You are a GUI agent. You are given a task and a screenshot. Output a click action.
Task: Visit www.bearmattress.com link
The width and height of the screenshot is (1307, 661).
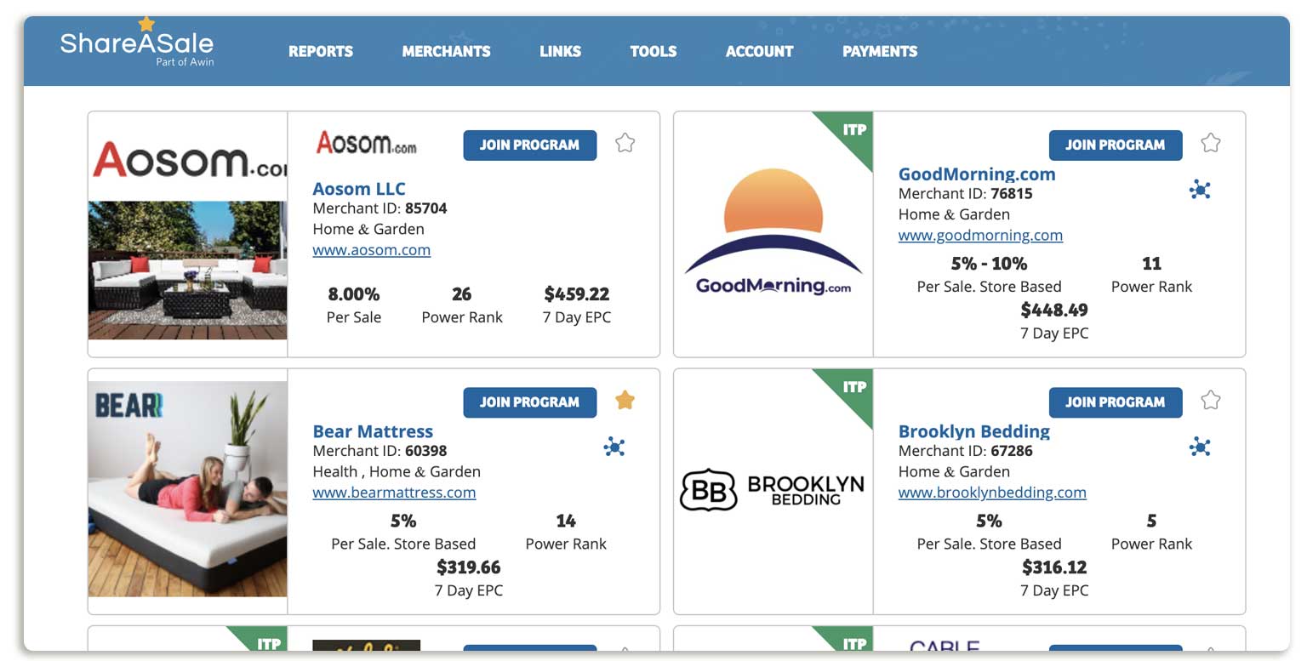[x=394, y=493]
